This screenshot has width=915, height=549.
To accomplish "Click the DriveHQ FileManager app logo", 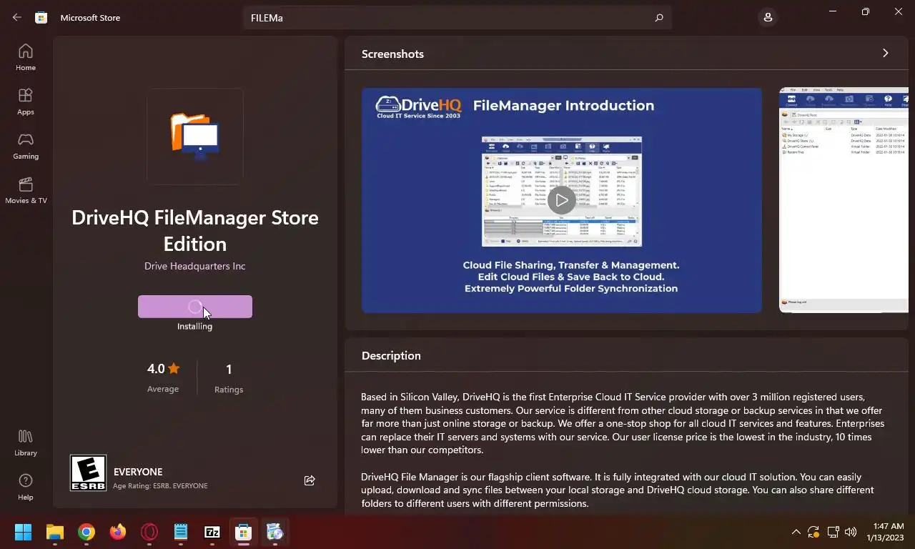I will tap(195, 136).
